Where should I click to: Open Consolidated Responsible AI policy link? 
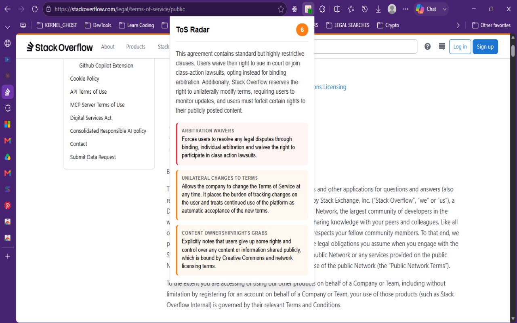[108, 131]
